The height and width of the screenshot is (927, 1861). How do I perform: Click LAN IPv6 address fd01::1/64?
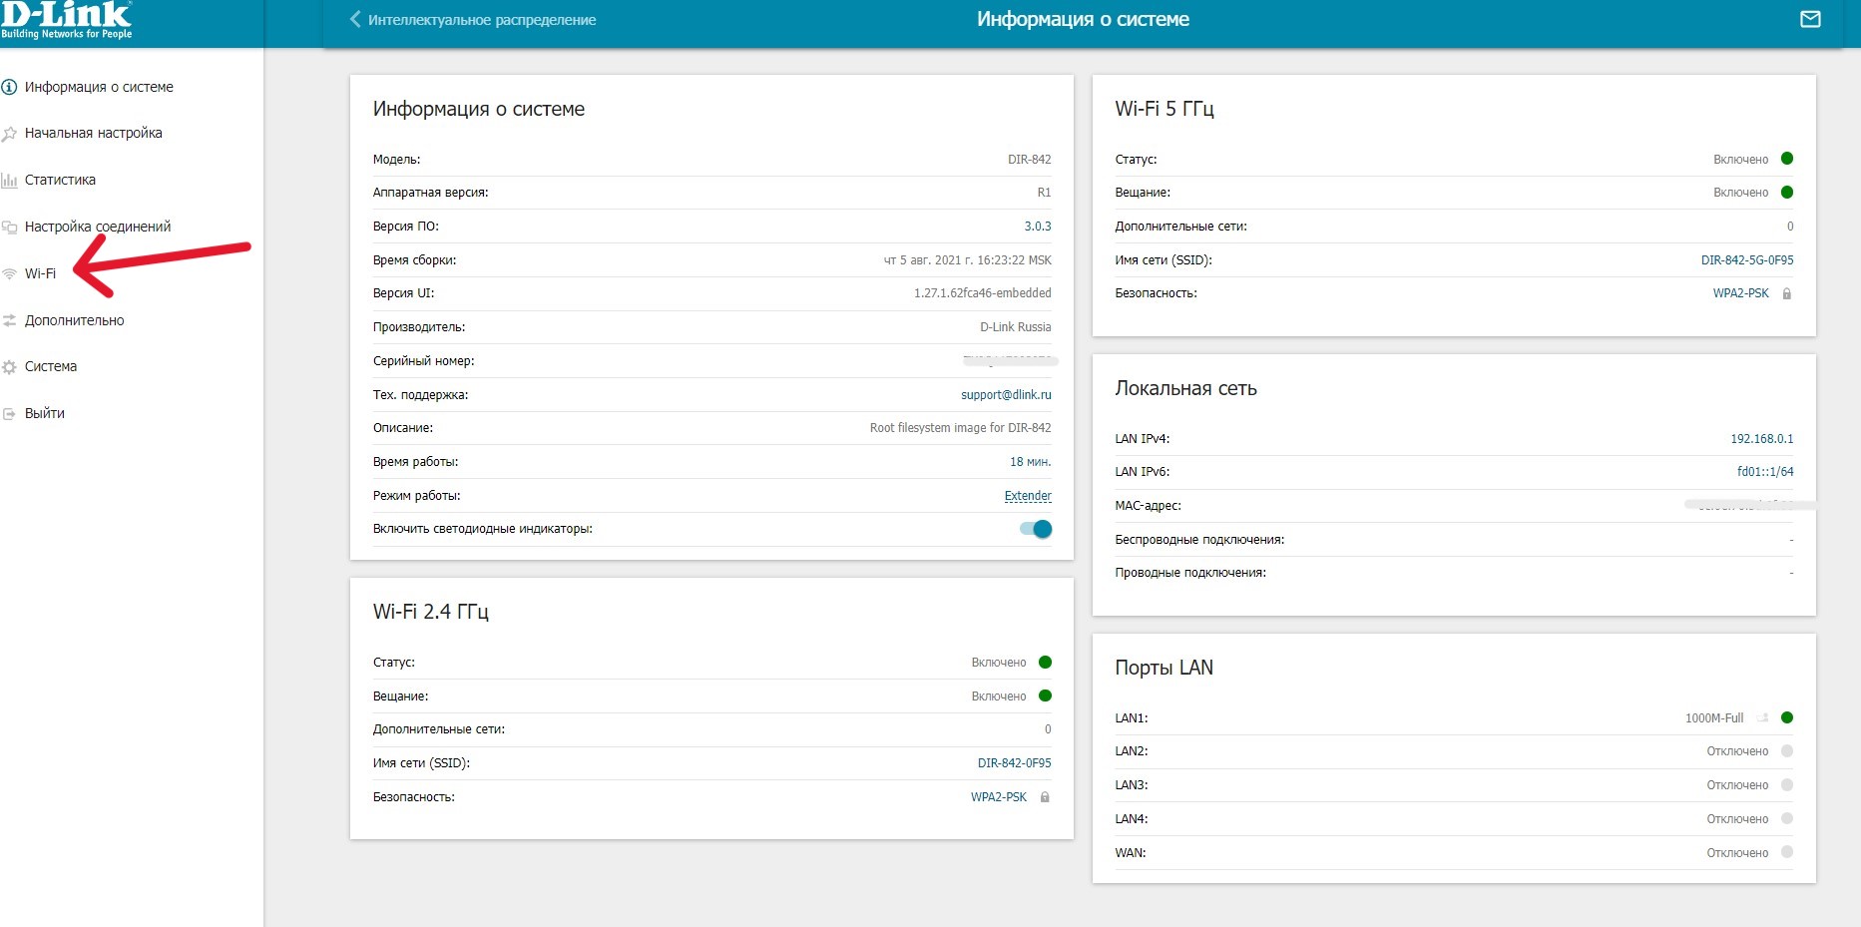click(x=1765, y=472)
